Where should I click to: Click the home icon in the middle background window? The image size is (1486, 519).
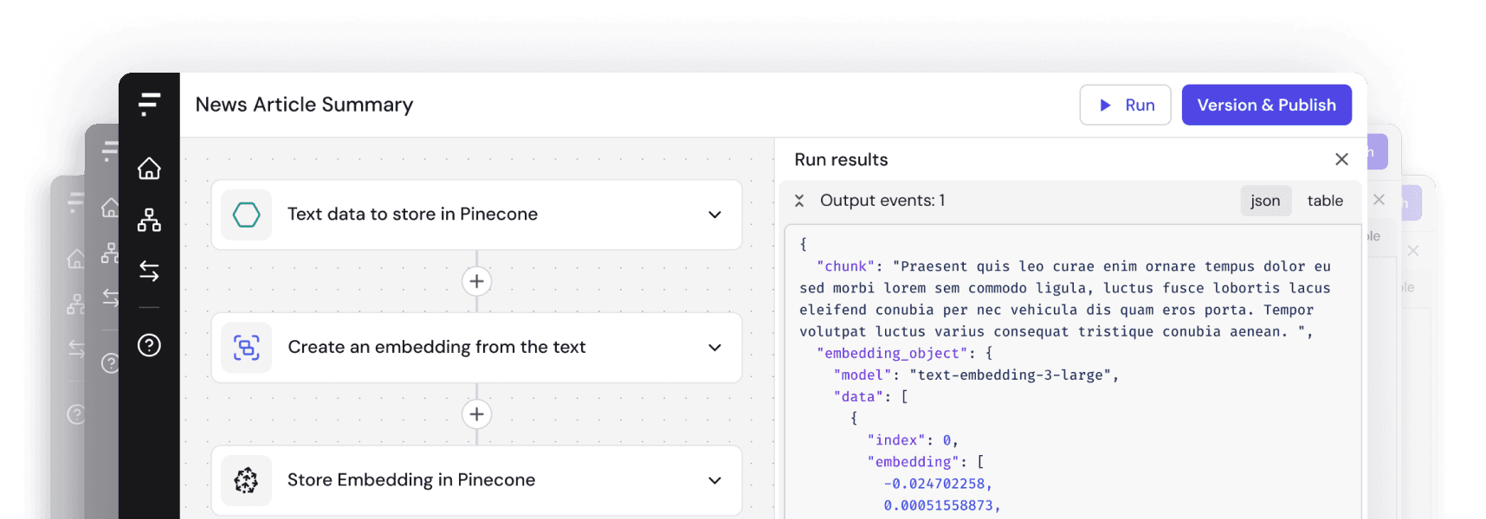pos(110,208)
